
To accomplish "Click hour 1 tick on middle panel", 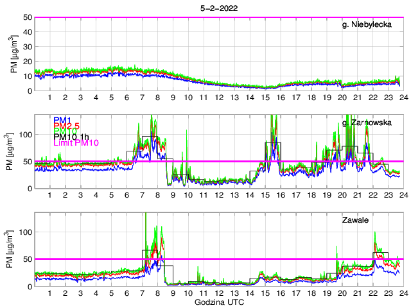I will 49,195.
